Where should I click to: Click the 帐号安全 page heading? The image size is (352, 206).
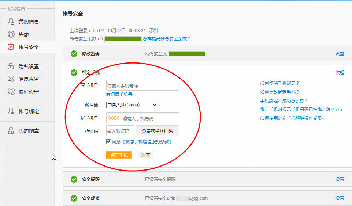coord(73,14)
